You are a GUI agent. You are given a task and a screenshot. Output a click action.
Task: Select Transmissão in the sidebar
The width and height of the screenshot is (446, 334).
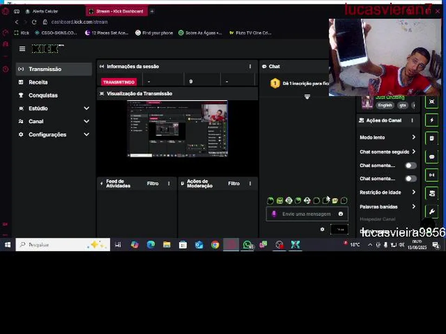54,69
